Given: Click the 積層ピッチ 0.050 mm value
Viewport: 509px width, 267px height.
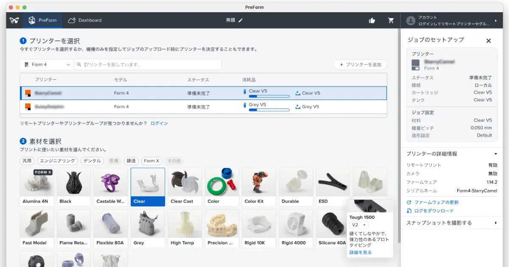Looking at the screenshot, I should [x=481, y=128].
